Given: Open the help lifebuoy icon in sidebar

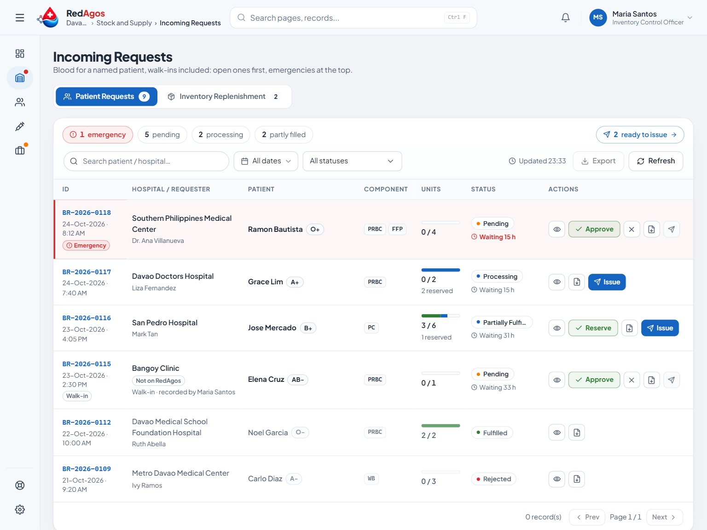Looking at the screenshot, I should [x=20, y=485].
